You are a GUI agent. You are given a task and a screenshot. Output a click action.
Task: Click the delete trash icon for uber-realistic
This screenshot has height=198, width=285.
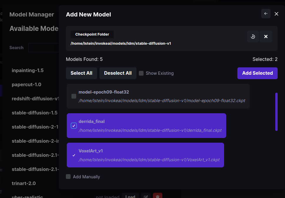point(158,196)
